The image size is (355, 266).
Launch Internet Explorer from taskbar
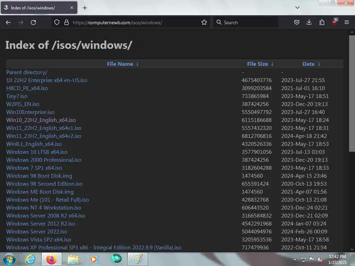tap(30, 259)
